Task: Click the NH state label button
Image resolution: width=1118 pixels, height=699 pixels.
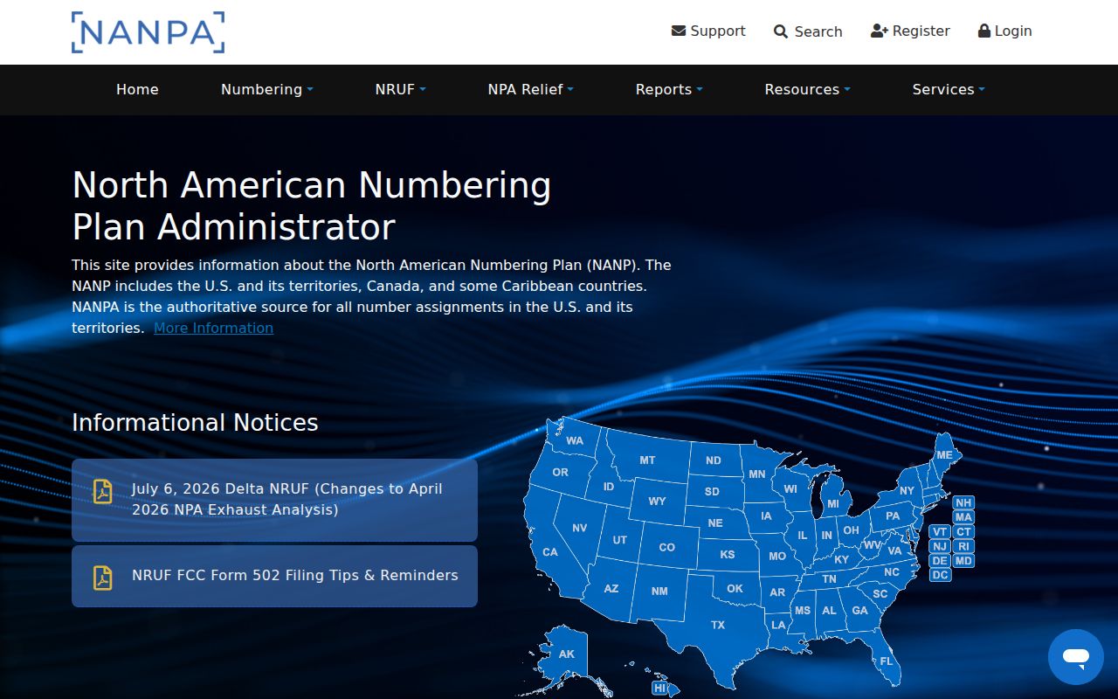Action: [x=963, y=502]
